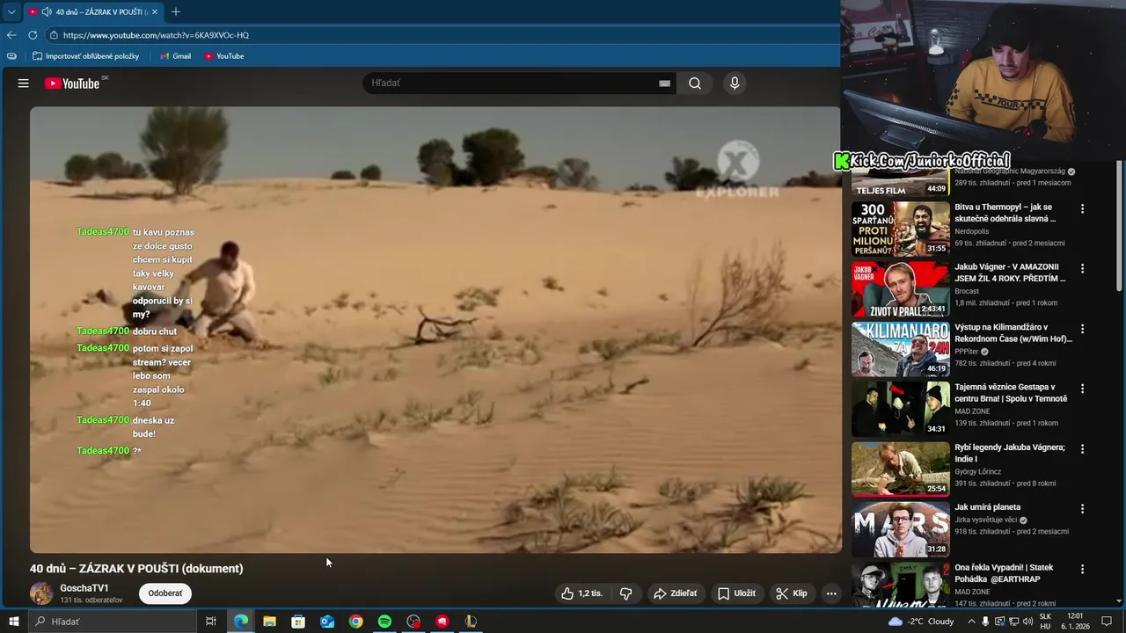
Task: Open the YouTube hamburger guide menu
Action: pyautogui.click(x=24, y=84)
